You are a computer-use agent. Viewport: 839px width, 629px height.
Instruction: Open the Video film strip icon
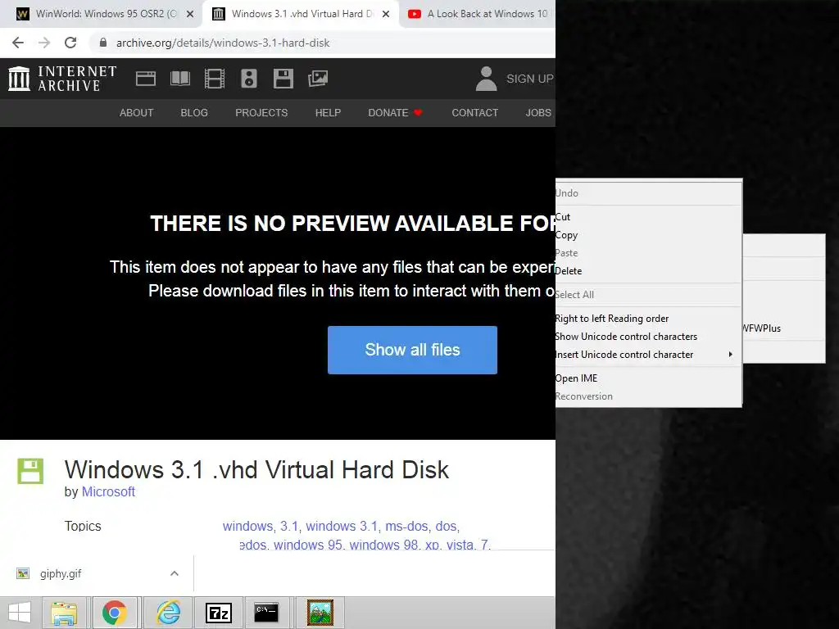tap(215, 79)
